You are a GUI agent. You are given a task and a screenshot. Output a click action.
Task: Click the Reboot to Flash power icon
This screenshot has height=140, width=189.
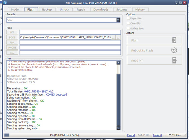pyautogui.click(x=174, y=50)
